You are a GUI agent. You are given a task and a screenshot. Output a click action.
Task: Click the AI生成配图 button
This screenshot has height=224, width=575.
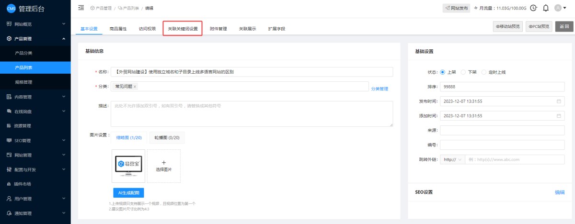[128, 193]
